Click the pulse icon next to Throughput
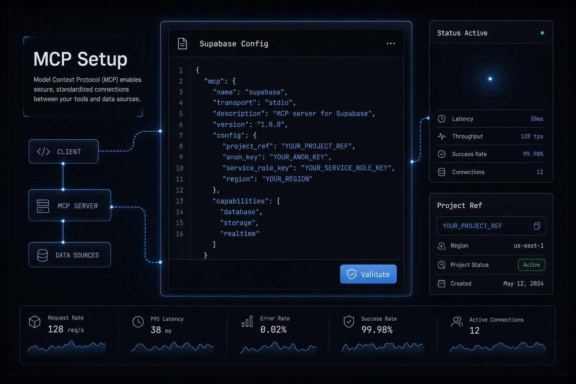The height and width of the screenshot is (384, 576). pos(442,136)
